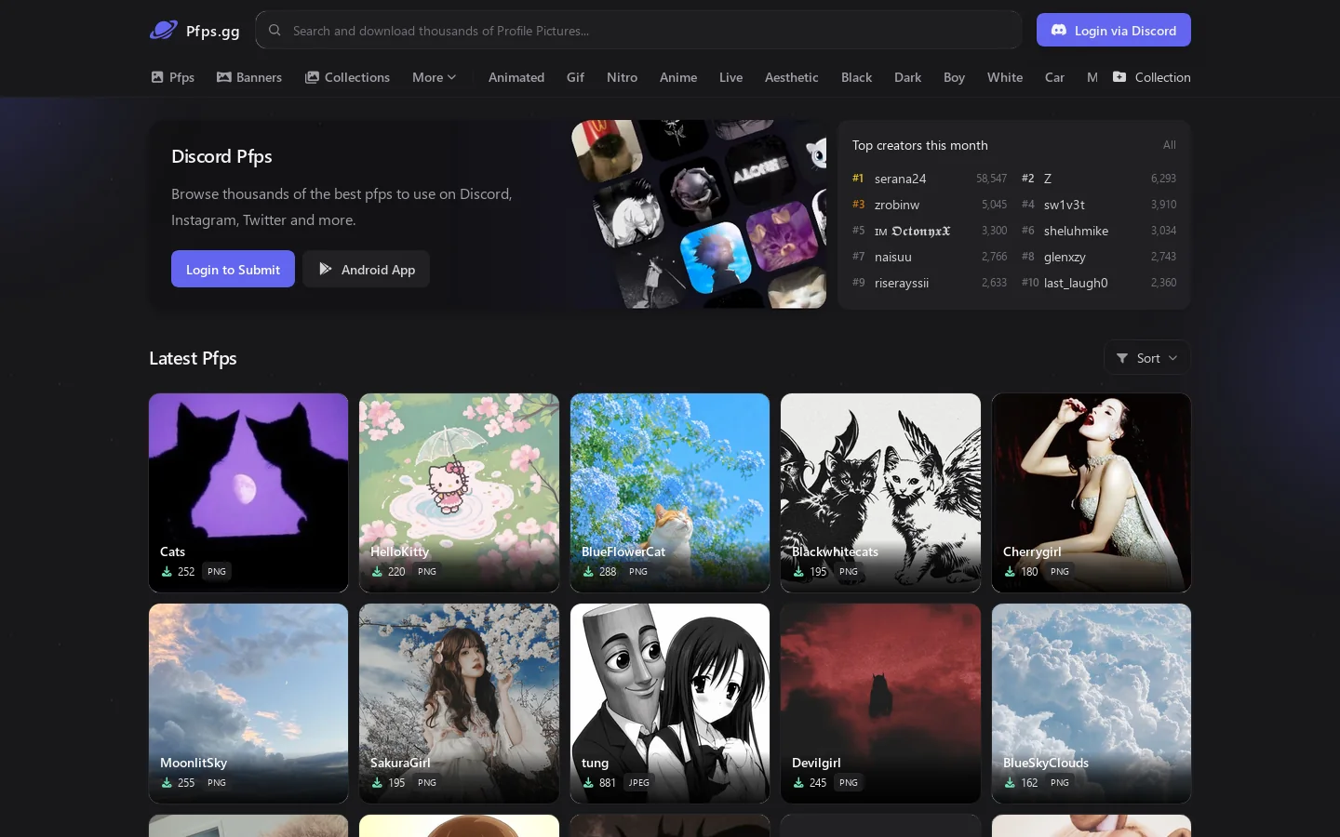Click the download icon on Devilgirl card
Image resolution: width=1340 pixels, height=837 pixels.
[x=798, y=782]
